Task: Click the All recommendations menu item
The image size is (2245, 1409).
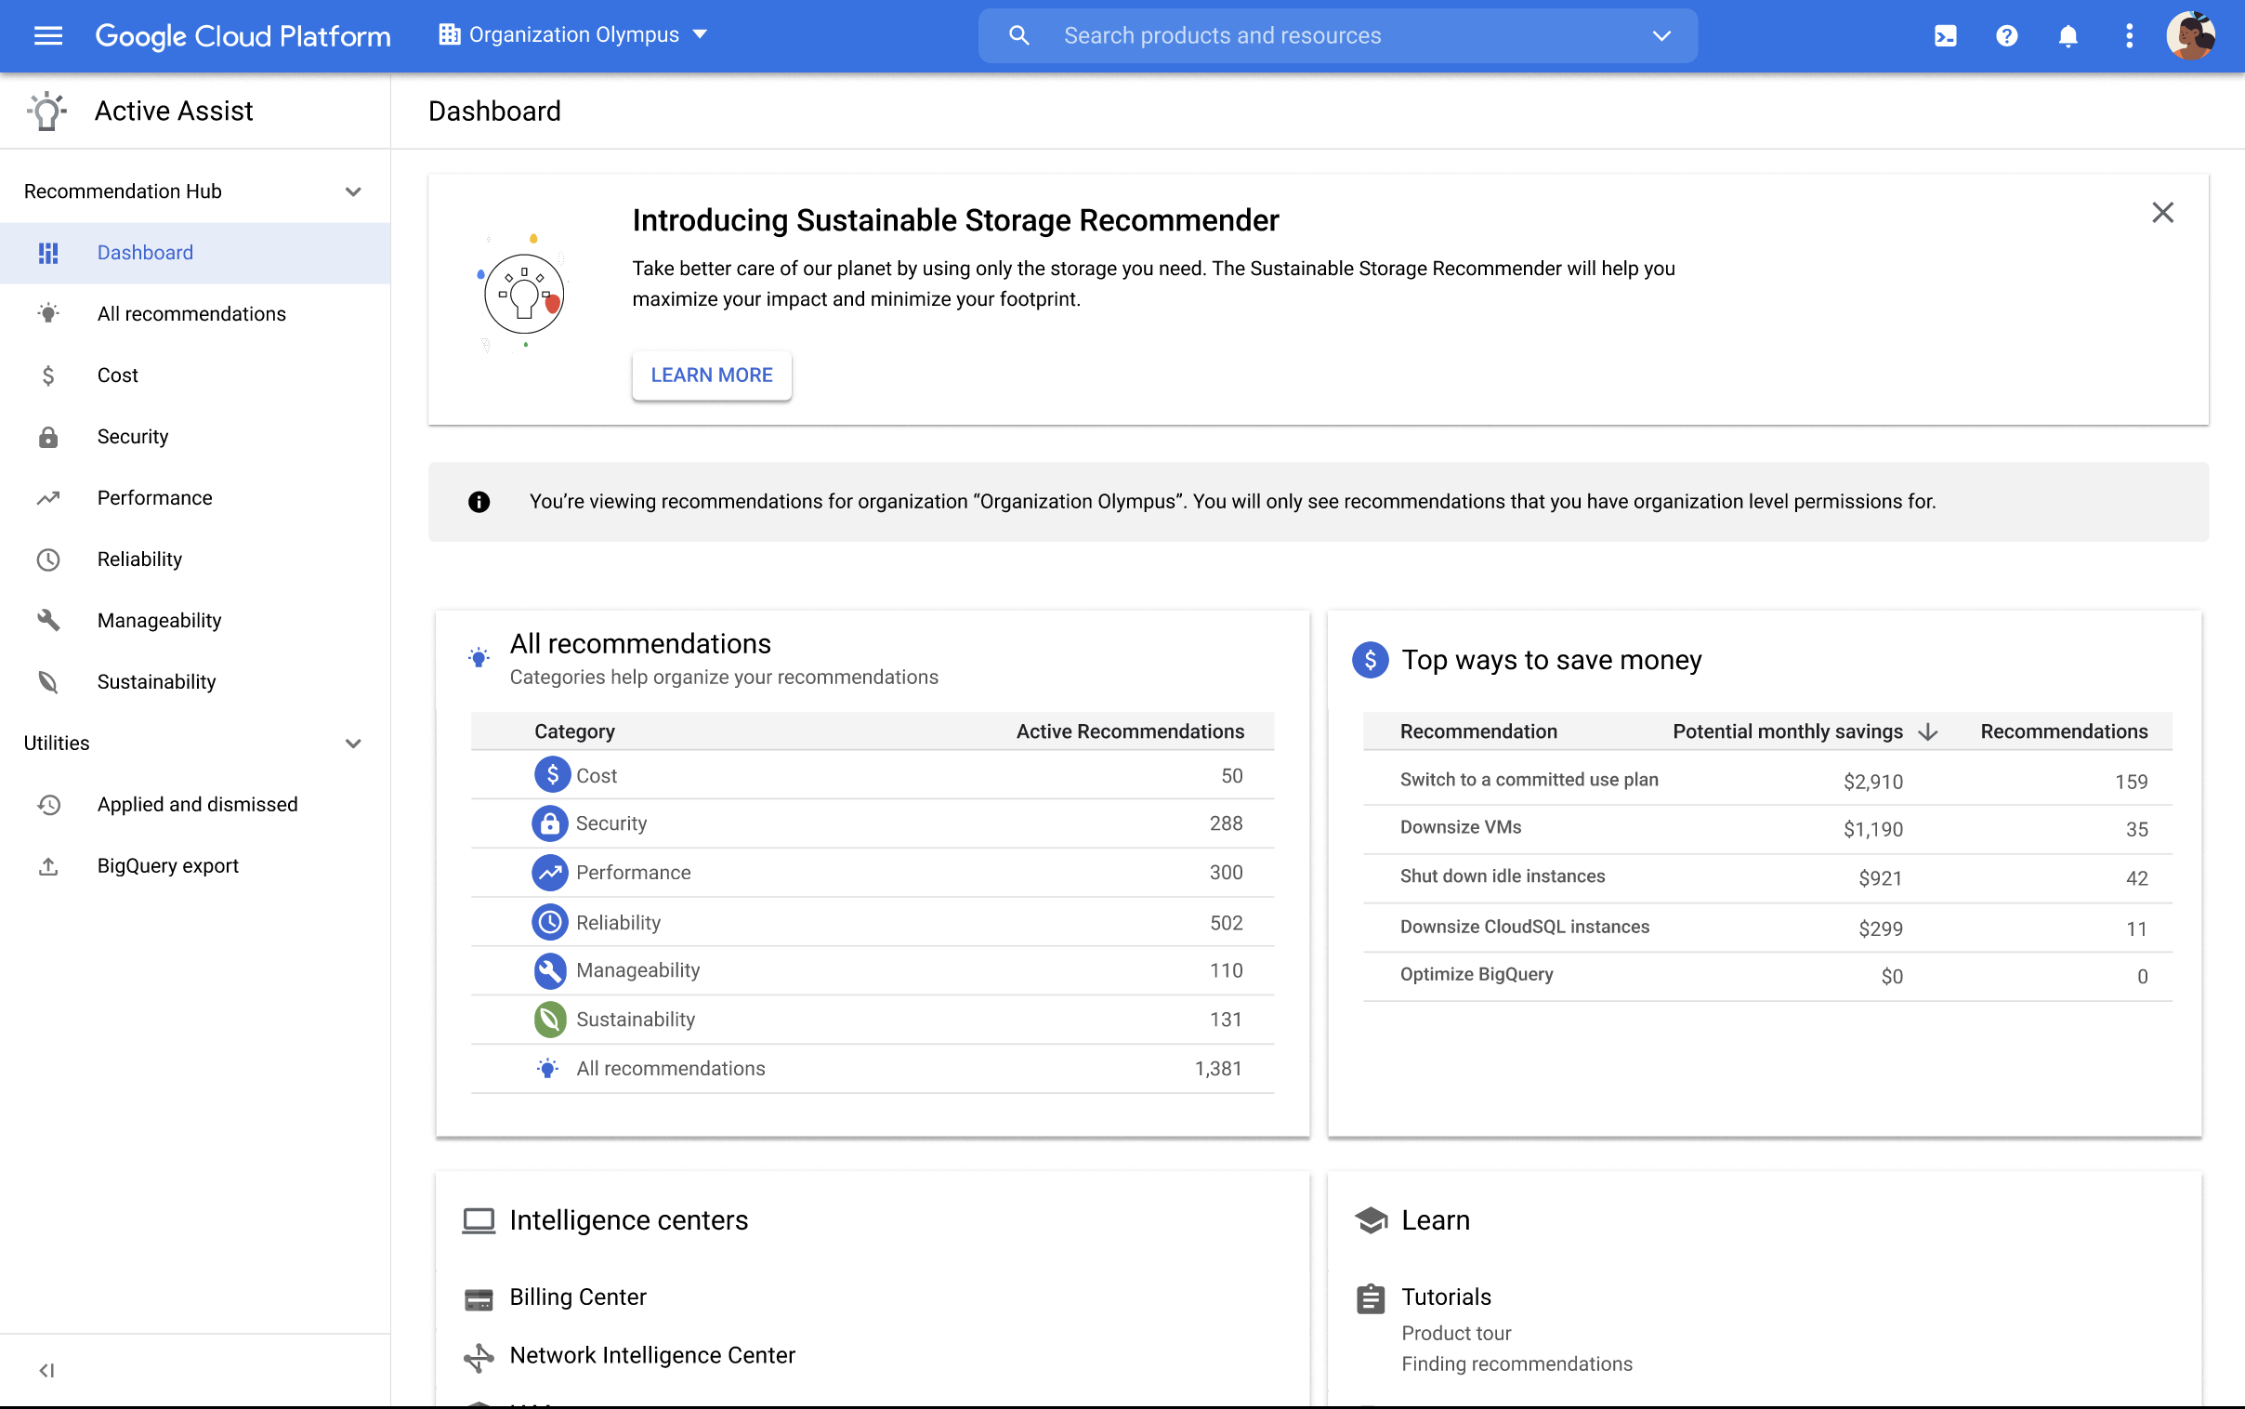Action: point(191,313)
